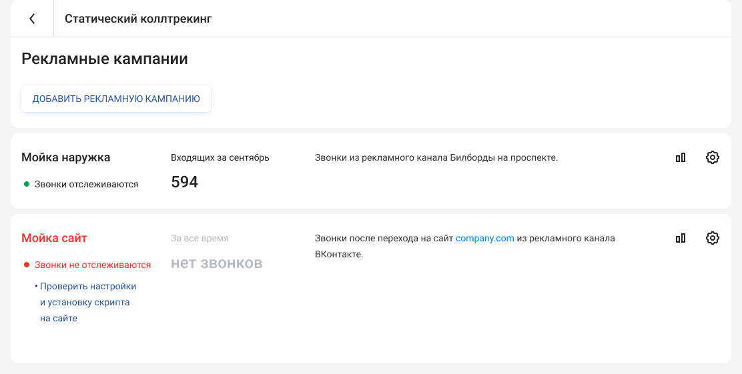Open statistics chart for Мойка сайт
Viewport: 742px width, 374px height.
pos(681,238)
